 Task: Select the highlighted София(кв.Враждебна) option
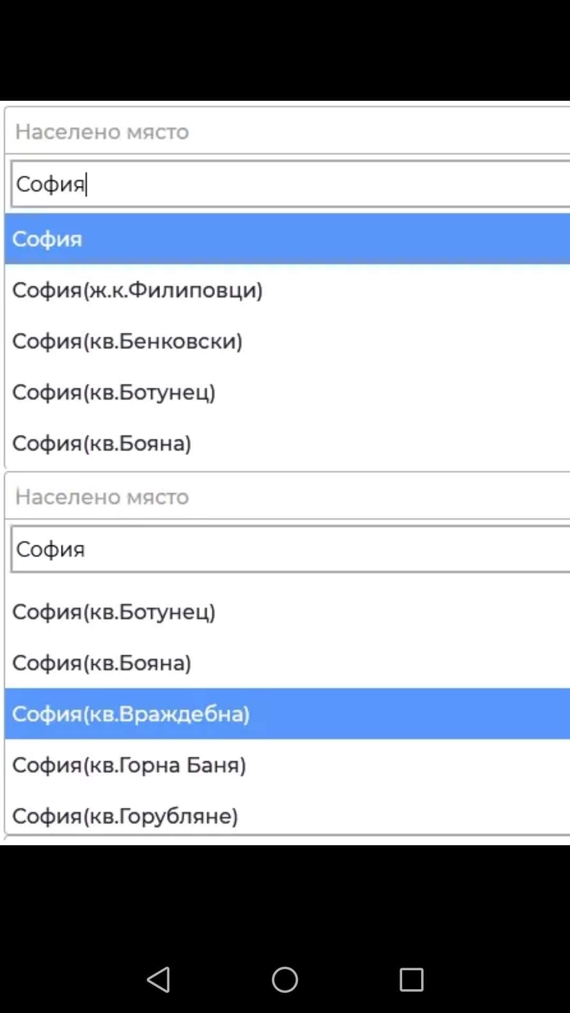point(131,714)
